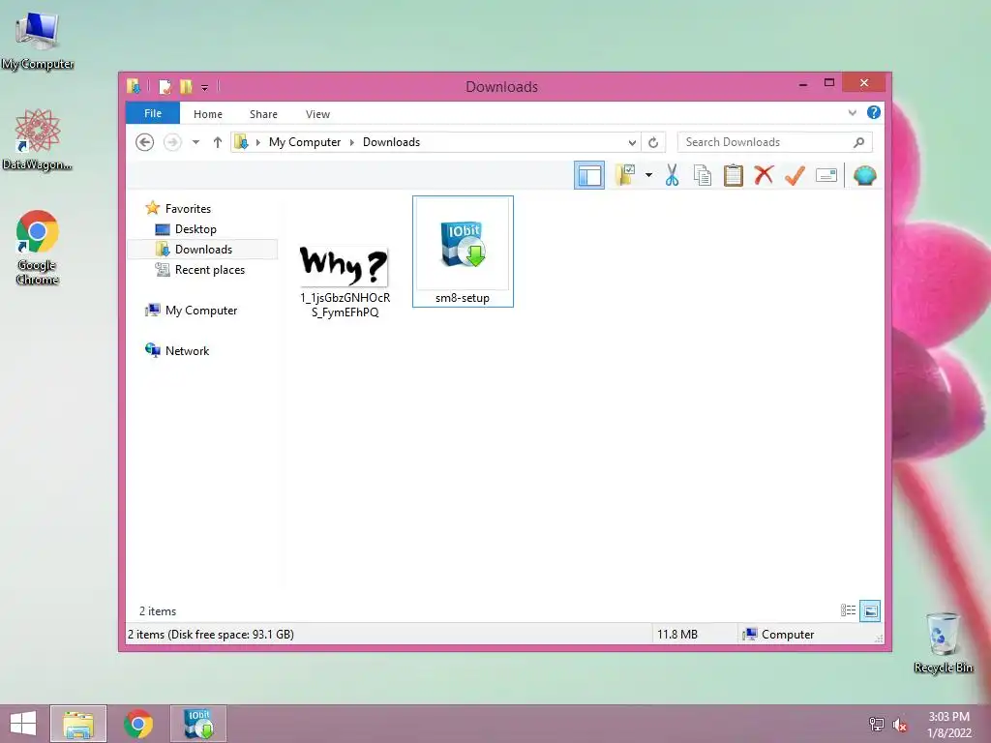The width and height of the screenshot is (991, 743).
Task: Click the search magnifier icon
Action: point(858,142)
